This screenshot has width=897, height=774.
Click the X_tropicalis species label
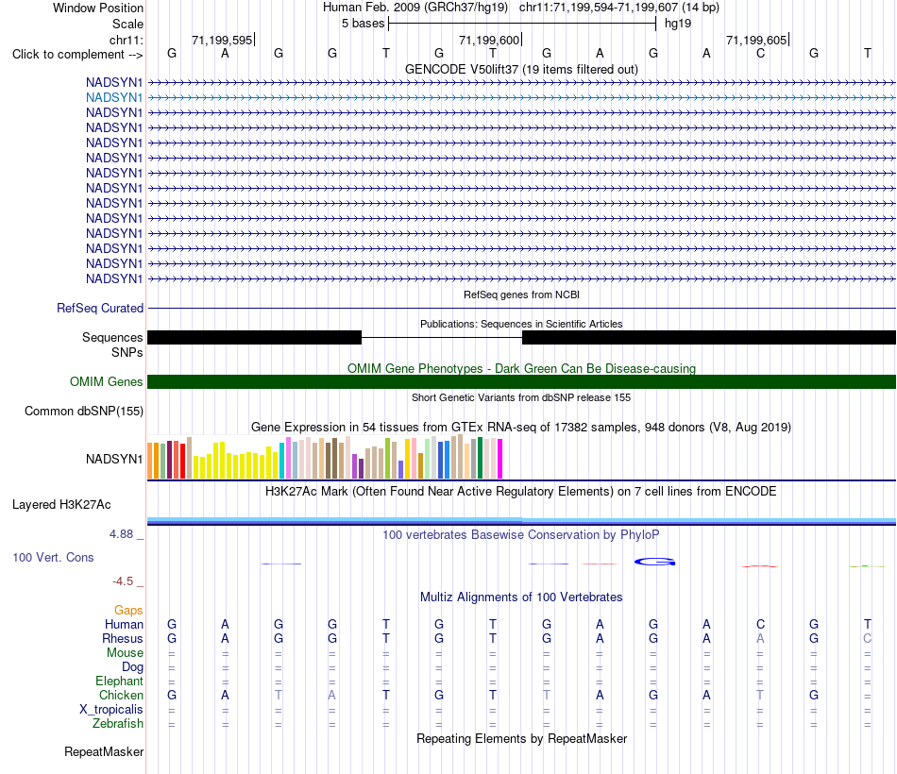coord(111,710)
